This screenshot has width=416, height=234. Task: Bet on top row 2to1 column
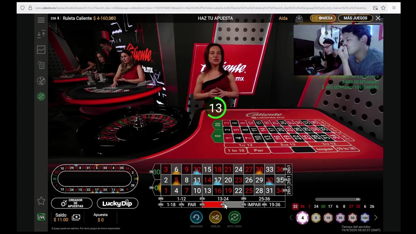click(289, 170)
